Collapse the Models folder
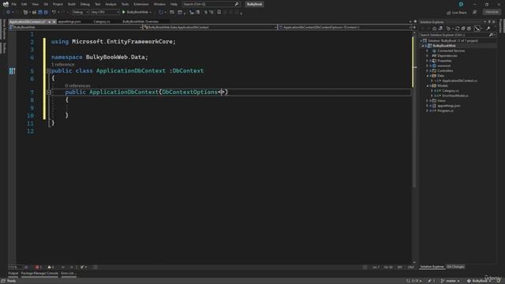This screenshot has width=505, height=284. 428,86
